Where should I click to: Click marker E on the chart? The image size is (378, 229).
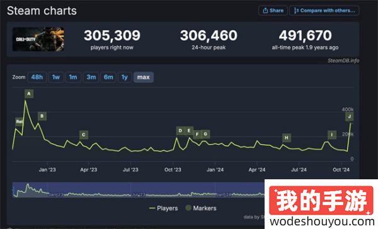click(189, 131)
